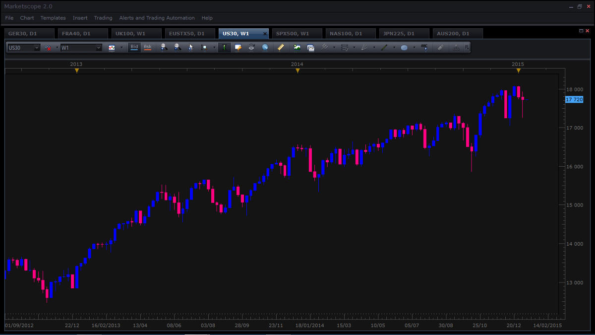Expand the zoom tool dropdown arrow
The width and height of the screenshot is (595, 335).
click(214, 48)
